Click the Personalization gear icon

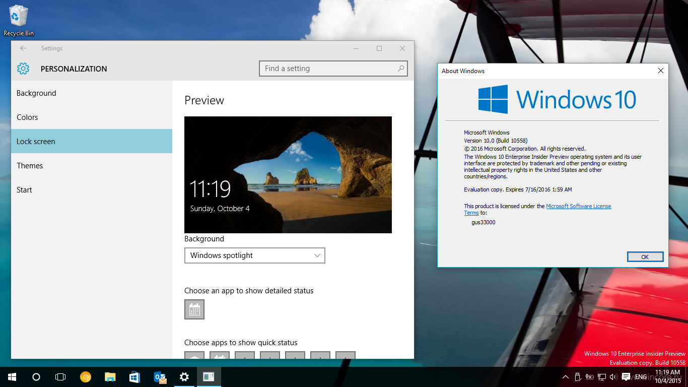23,69
